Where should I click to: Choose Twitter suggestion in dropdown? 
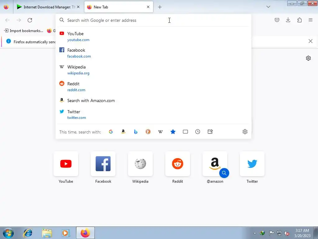coord(153,115)
